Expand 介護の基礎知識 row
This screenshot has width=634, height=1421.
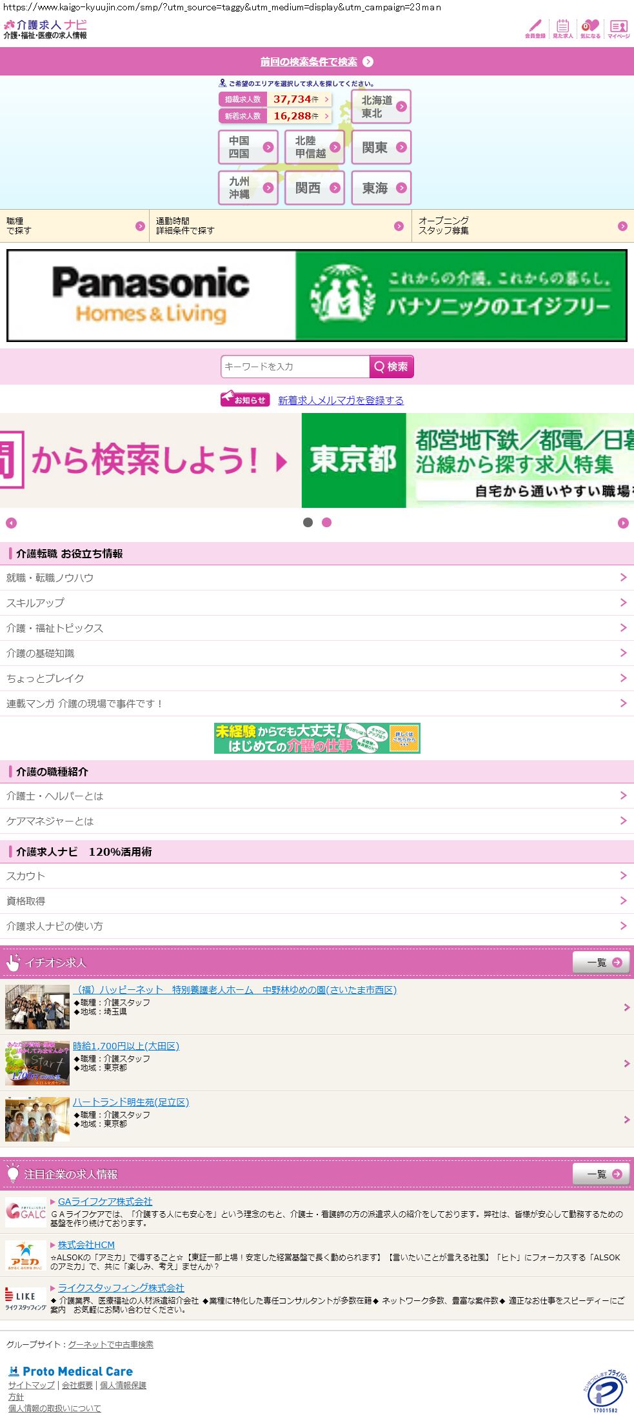tap(317, 653)
